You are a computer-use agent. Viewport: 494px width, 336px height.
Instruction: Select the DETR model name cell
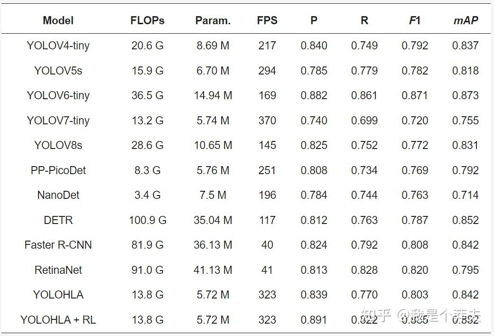[x=58, y=220]
